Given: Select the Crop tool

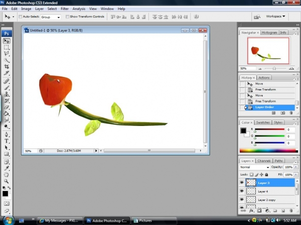Looking at the screenshot, I should (x=7, y=66).
